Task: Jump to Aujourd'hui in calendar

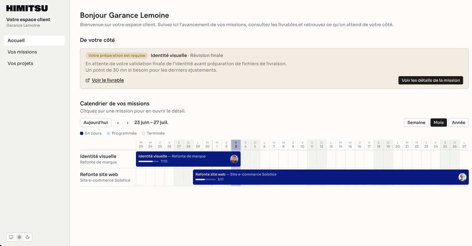Action: [96, 122]
